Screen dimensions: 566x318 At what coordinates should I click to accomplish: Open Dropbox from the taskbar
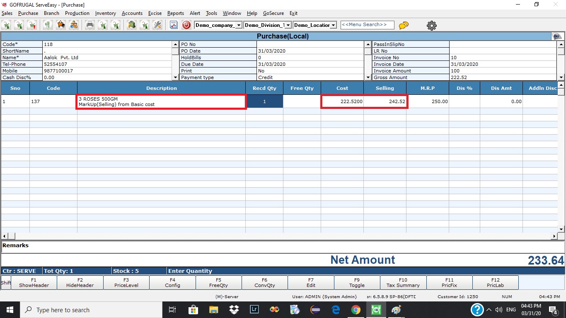tap(234, 310)
